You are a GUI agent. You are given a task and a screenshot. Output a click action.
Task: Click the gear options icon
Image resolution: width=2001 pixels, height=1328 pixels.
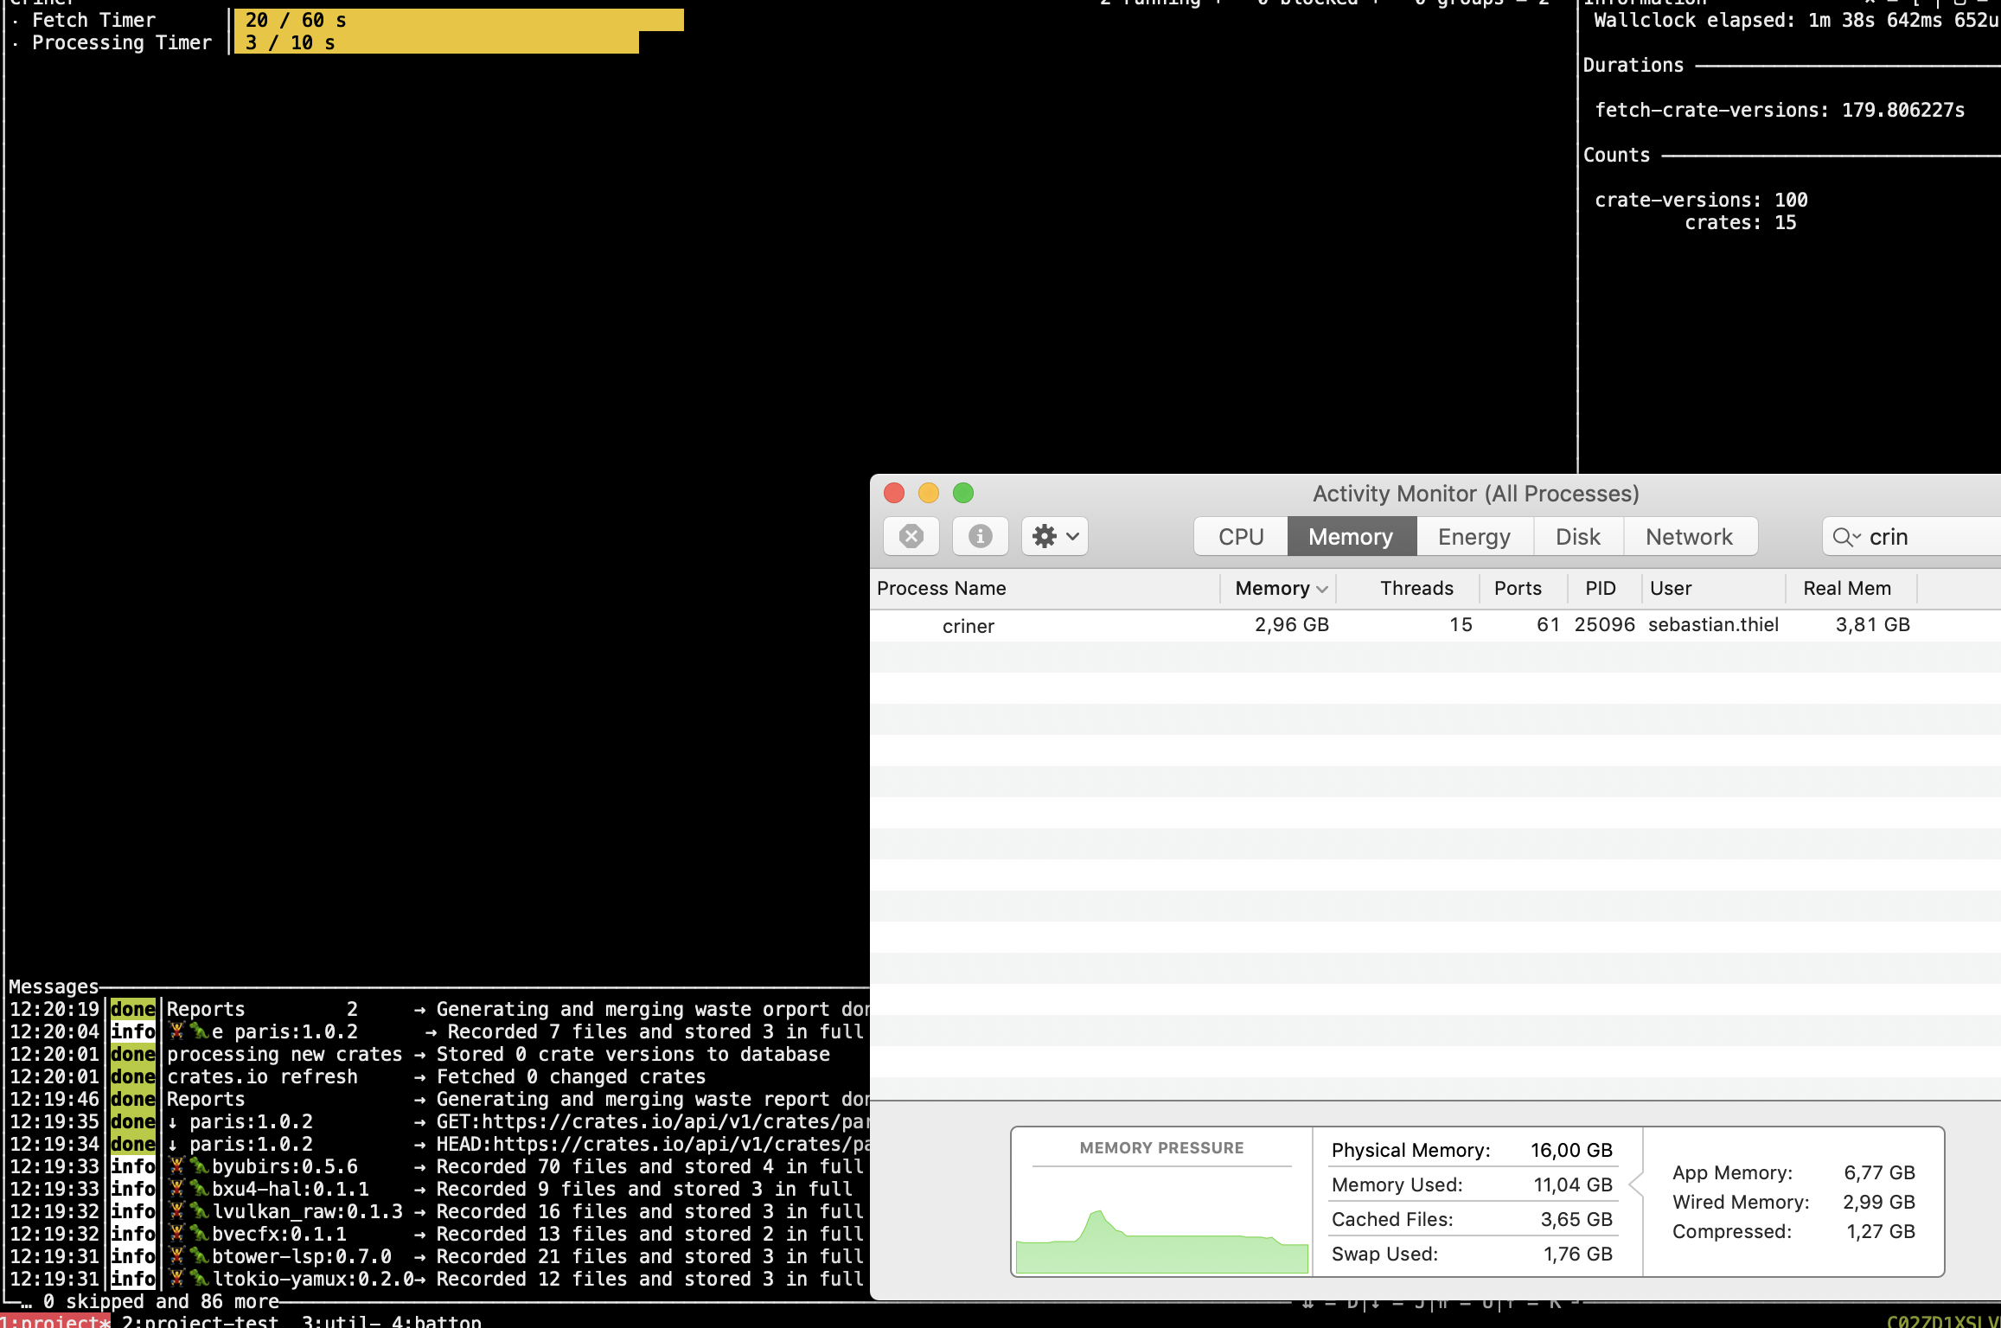click(x=1045, y=536)
